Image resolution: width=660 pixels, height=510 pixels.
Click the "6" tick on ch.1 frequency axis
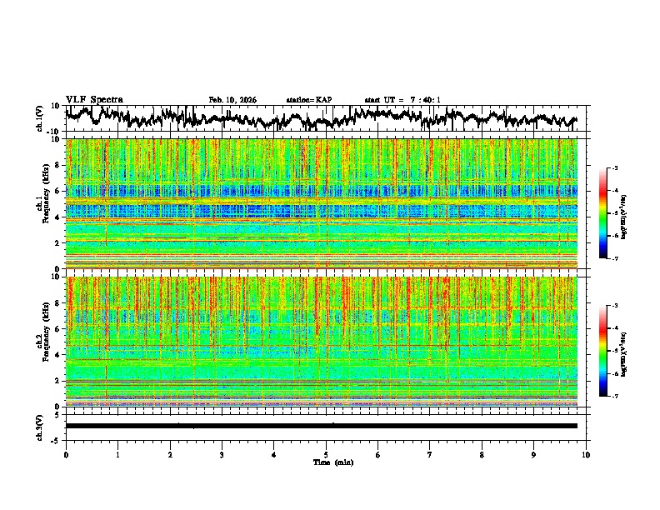[58, 191]
